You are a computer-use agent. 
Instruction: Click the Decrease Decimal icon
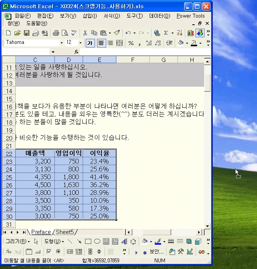coord(158,43)
